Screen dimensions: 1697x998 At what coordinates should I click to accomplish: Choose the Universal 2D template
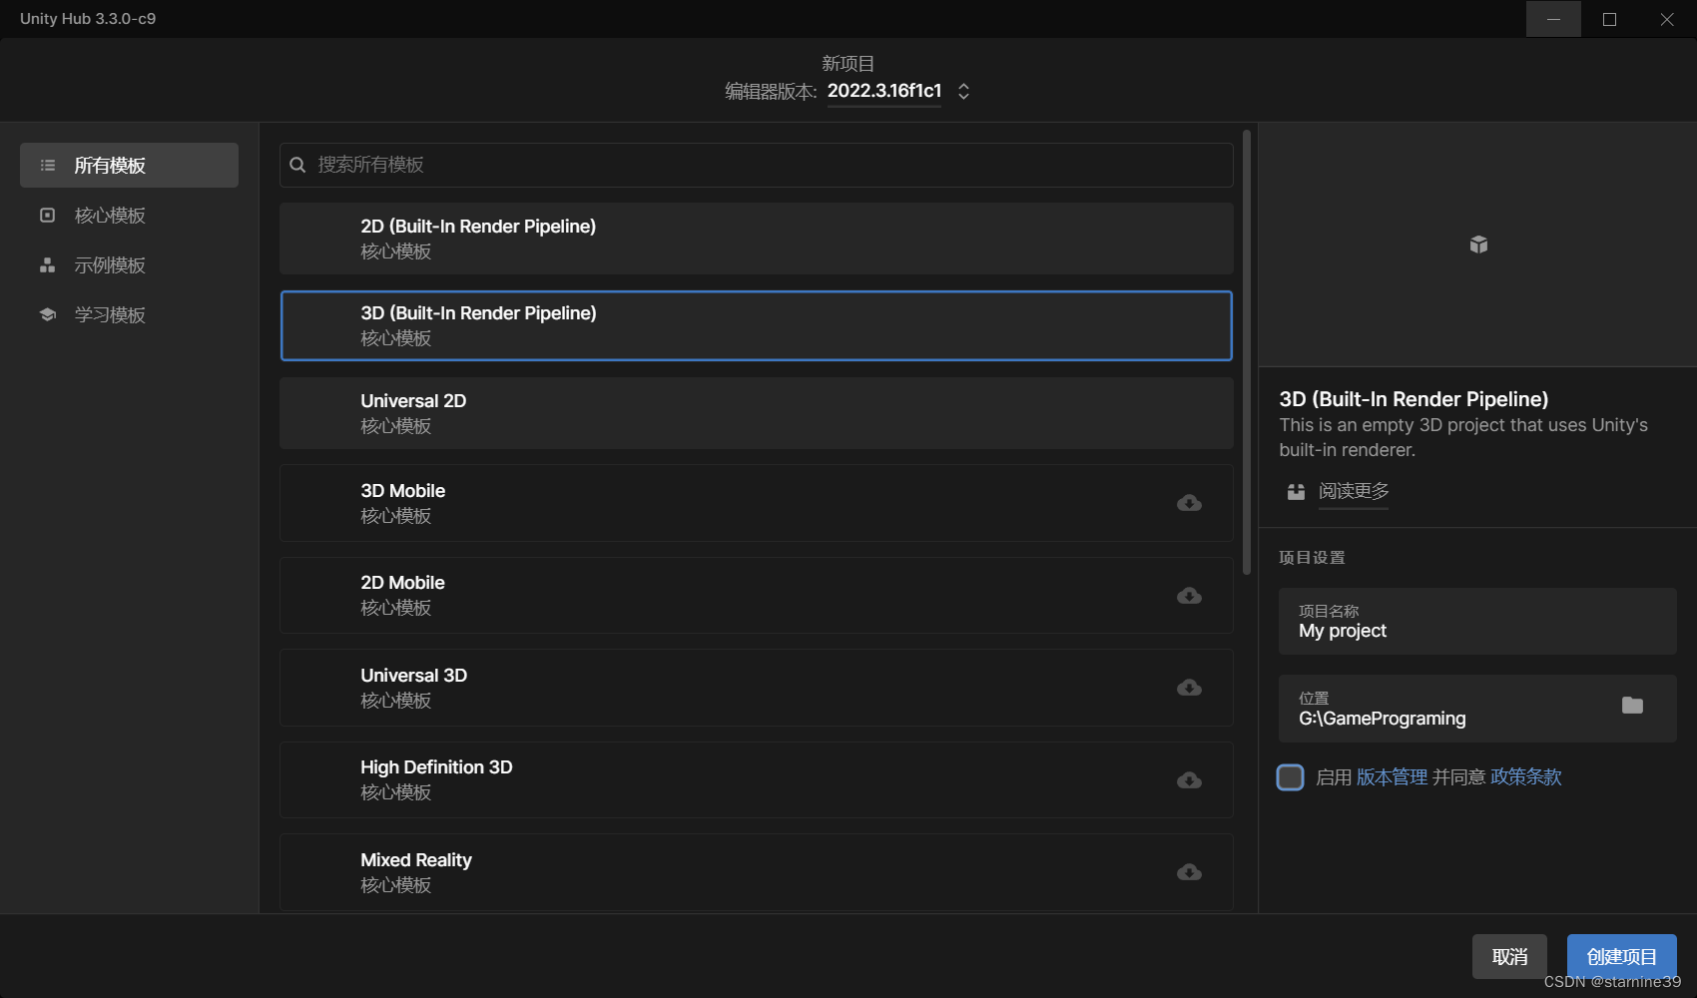(x=757, y=413)
